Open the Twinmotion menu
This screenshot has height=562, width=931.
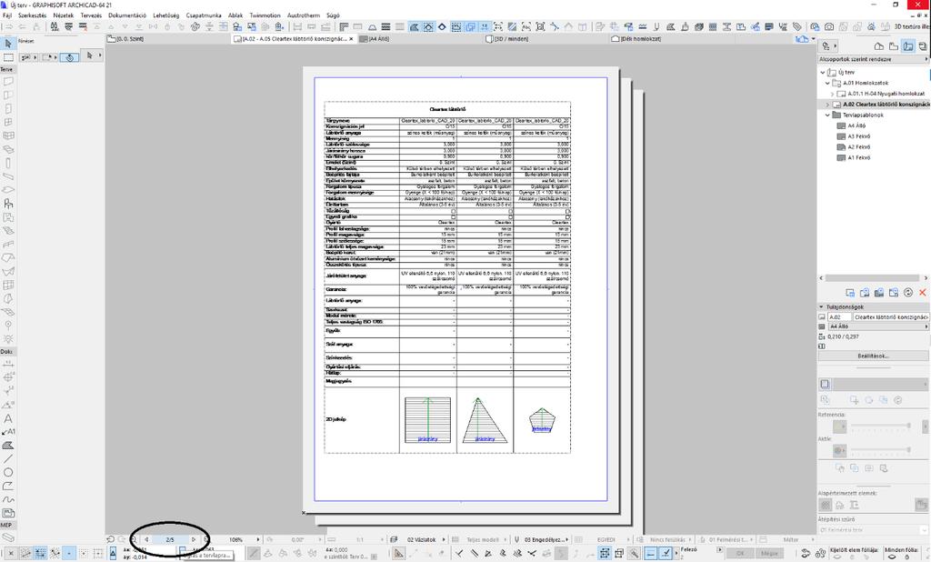pyautogui.click(x=265, y=15)
